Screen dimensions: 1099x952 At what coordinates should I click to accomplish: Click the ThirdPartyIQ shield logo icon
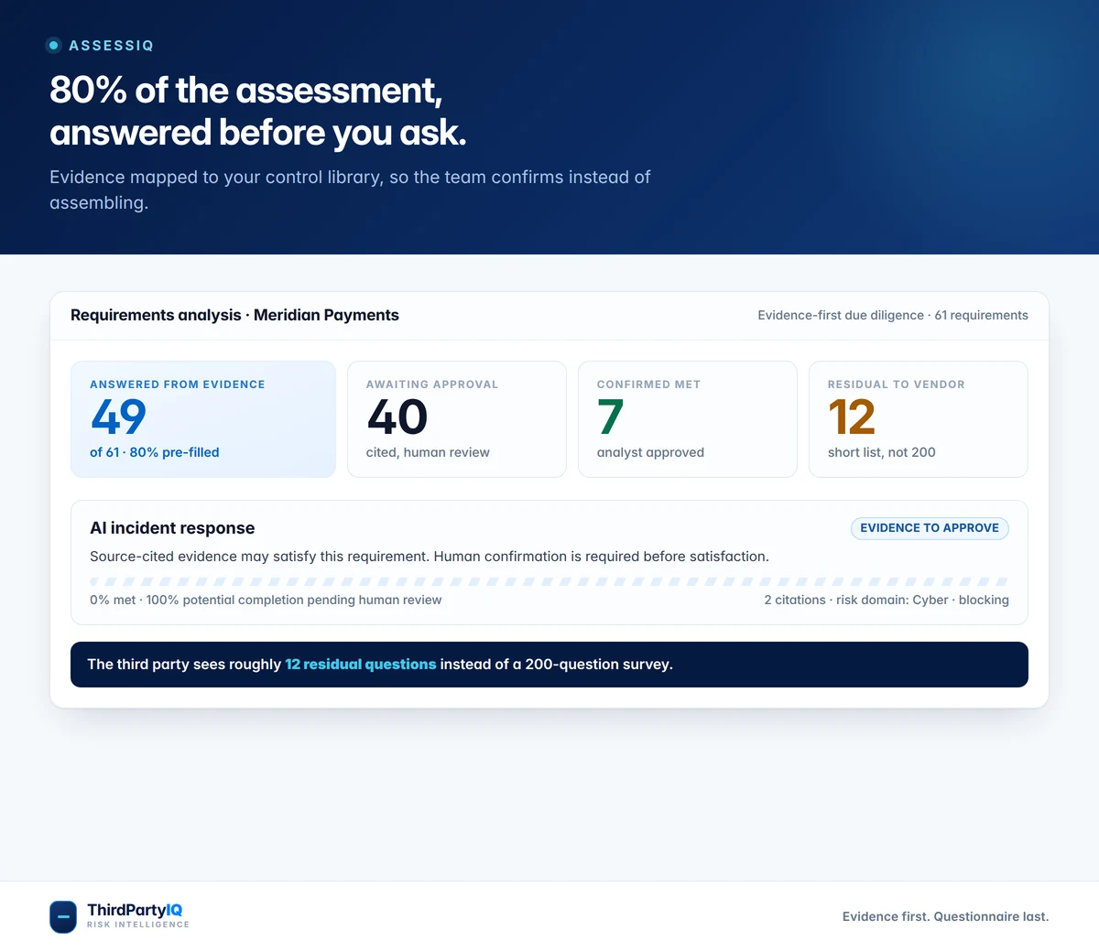63,916
